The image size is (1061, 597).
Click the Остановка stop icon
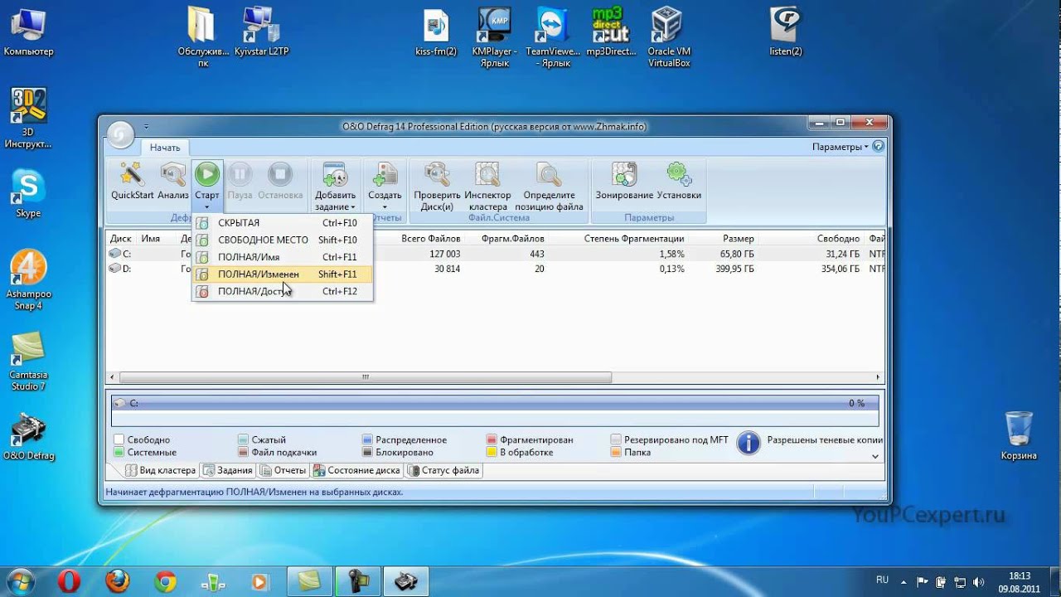click(280, 174)
